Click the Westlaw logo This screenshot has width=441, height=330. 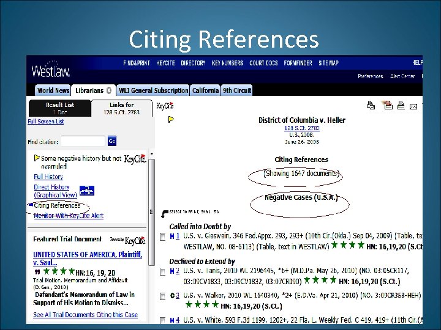tap(50, 68)
